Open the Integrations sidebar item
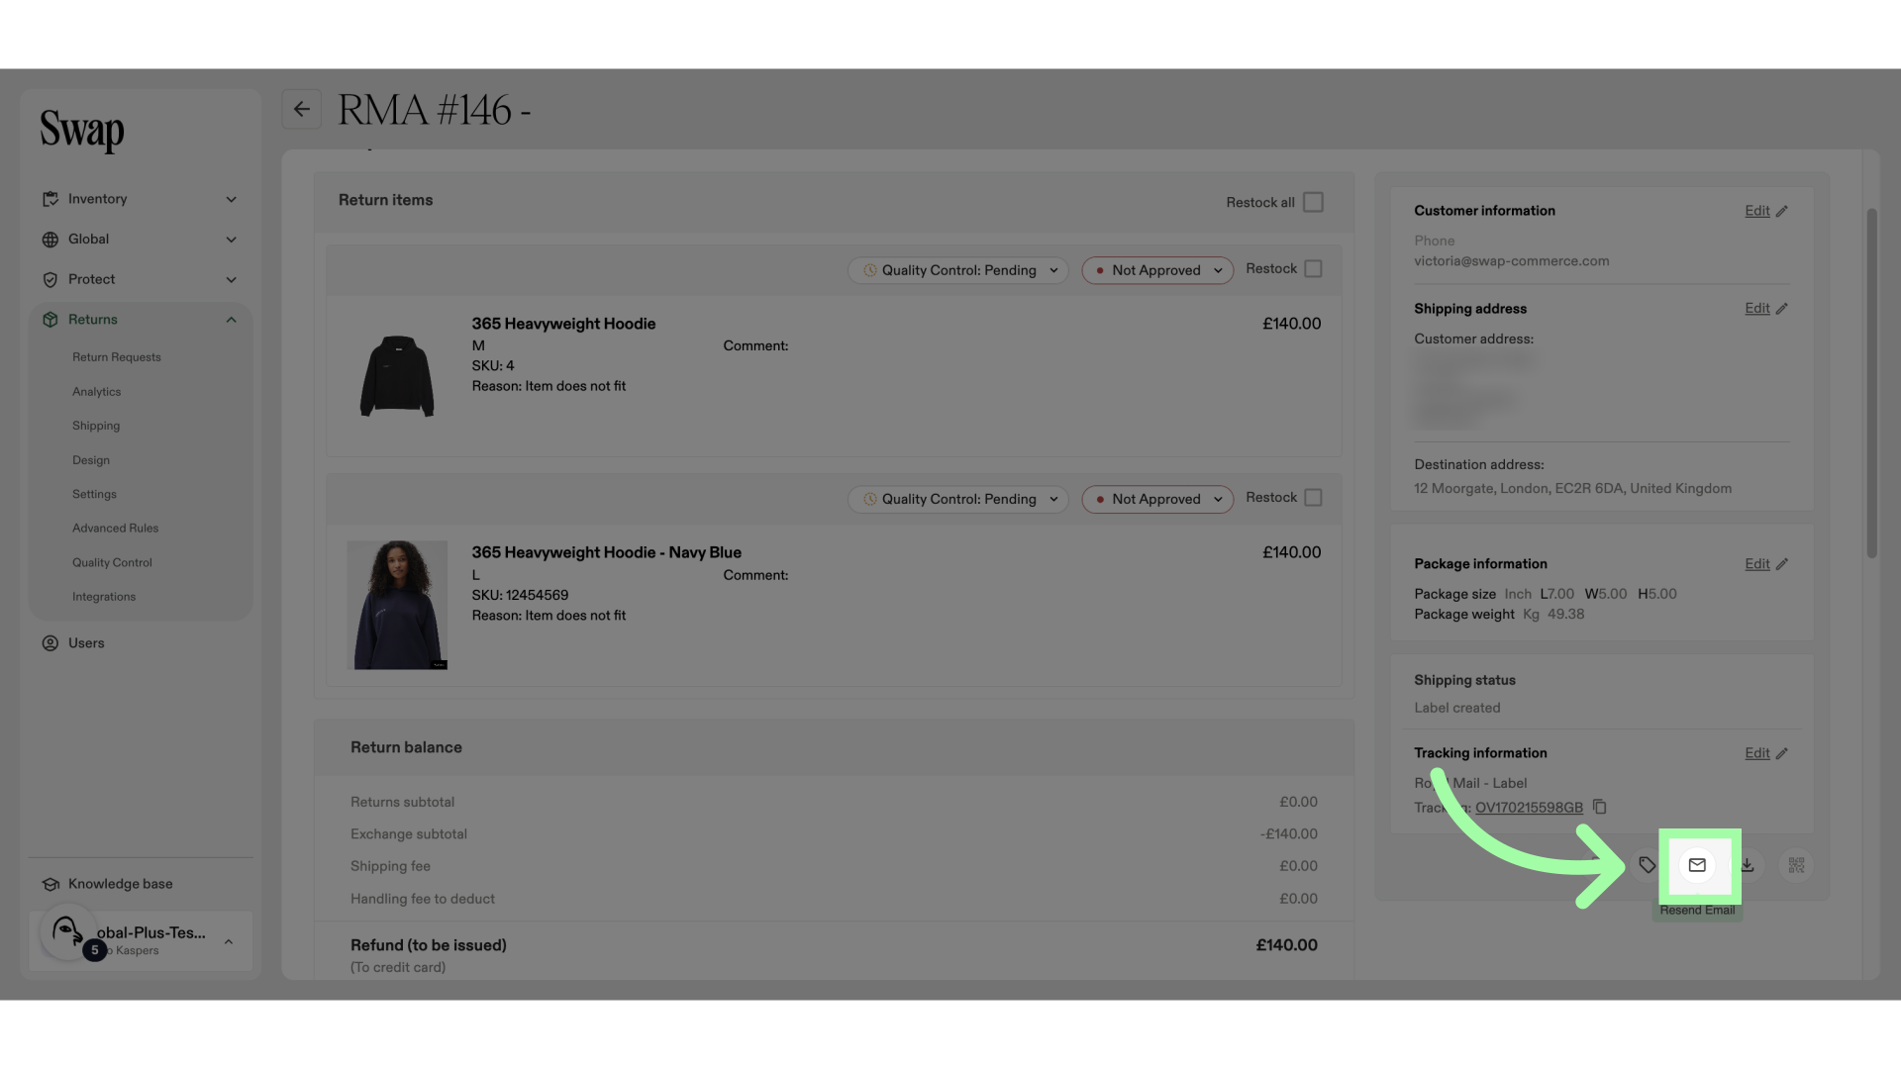This screenshot has height=1069, width=1901. point(104,597)
